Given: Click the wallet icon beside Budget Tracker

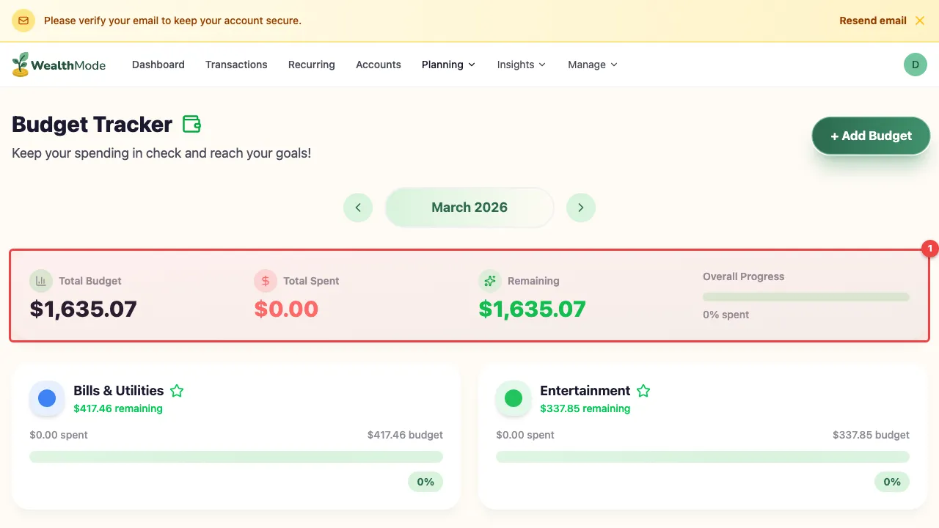Looking at the screenshot, I should pos(191,125).
